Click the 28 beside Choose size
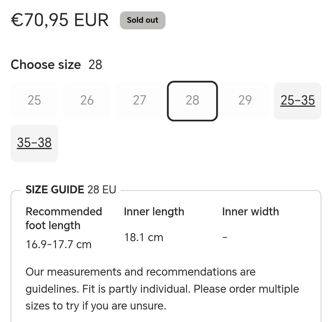Viewport: 332px width, 322px height. (x=95, y=65)
